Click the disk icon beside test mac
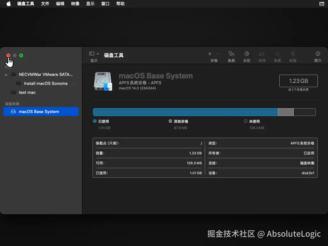This screenshot has width=328, height=246. pyautogui.click(x=13, y=92)
